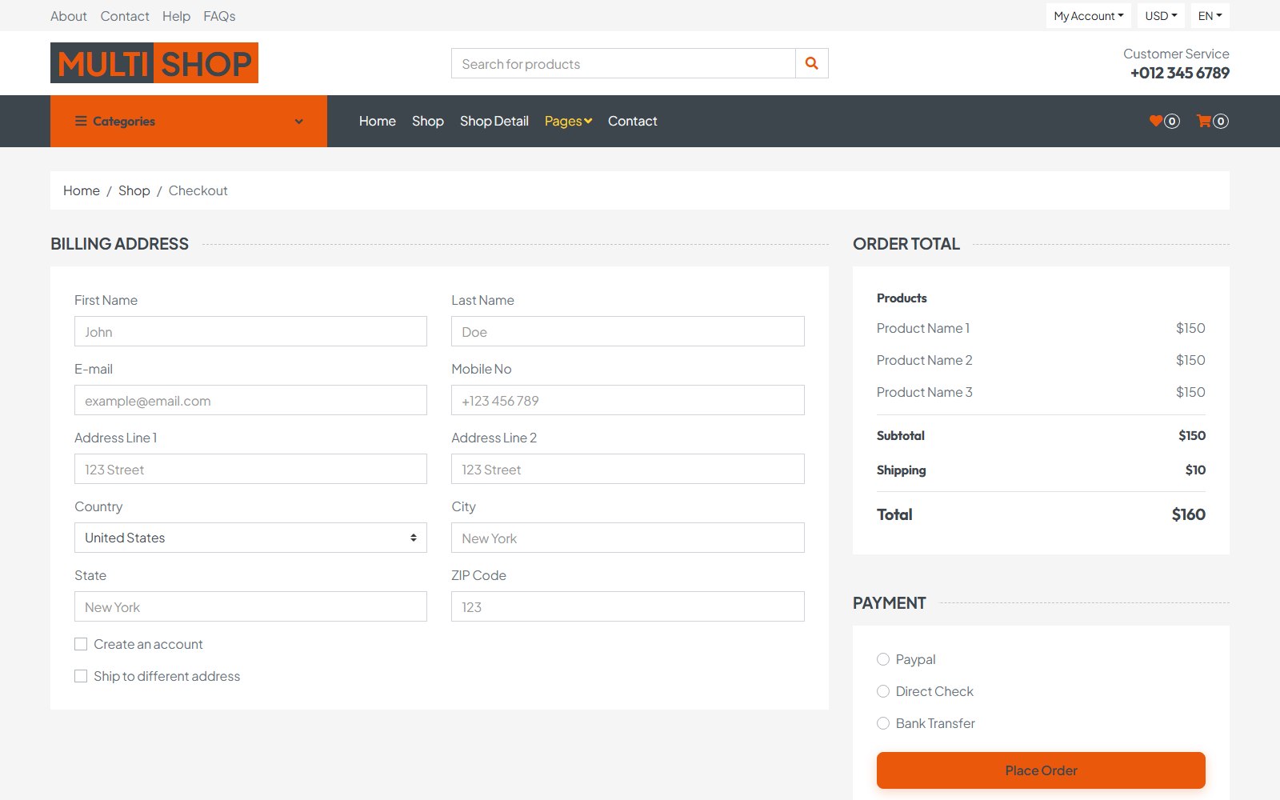Screen dimensions: 1280x800
Task: Open the My Account dropdown
Action: 1088,16
